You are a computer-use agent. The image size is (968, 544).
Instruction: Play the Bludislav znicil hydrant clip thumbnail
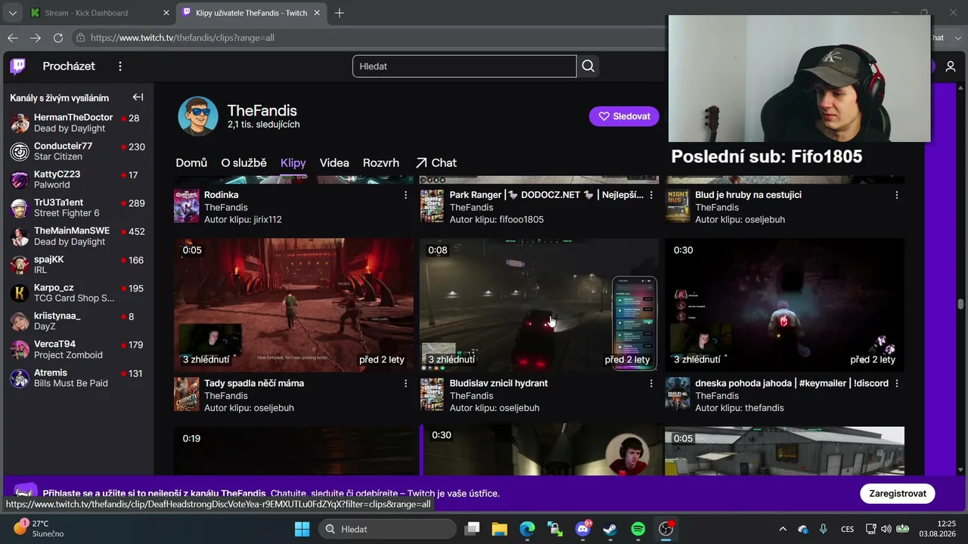(x=539, y=304)
